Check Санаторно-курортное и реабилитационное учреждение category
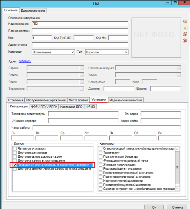190x209 pixels. (101, 189)
